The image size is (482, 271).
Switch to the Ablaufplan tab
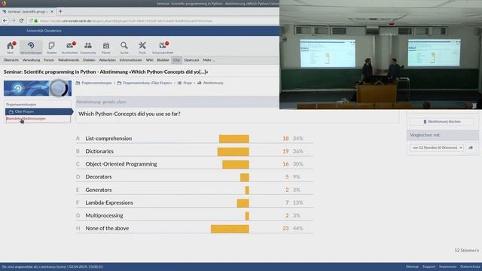pyautogui.click(x=107, y=60)
